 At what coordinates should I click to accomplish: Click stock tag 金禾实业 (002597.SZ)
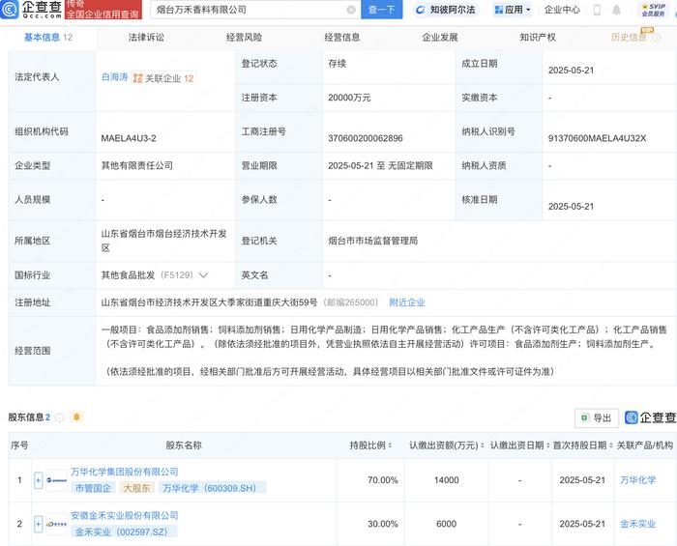point(124,532)
